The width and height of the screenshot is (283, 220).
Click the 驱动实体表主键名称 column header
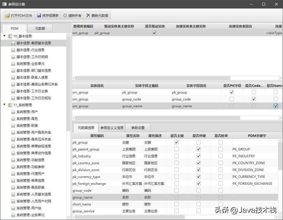pyautogui.click(x=119, y=26)
